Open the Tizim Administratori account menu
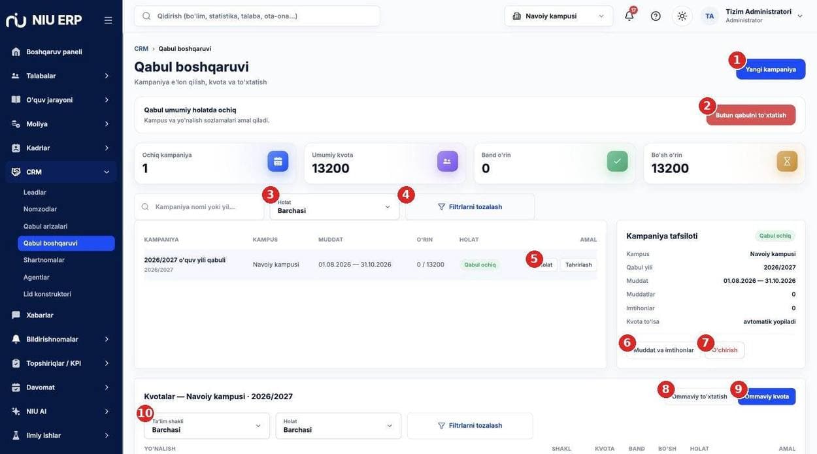This screenshot has height=454, width=817. click(x=764, y=16)
